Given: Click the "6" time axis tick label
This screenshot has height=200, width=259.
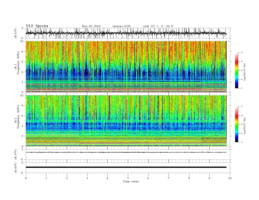Looking at the screenshot, I should tap(148, 178).
